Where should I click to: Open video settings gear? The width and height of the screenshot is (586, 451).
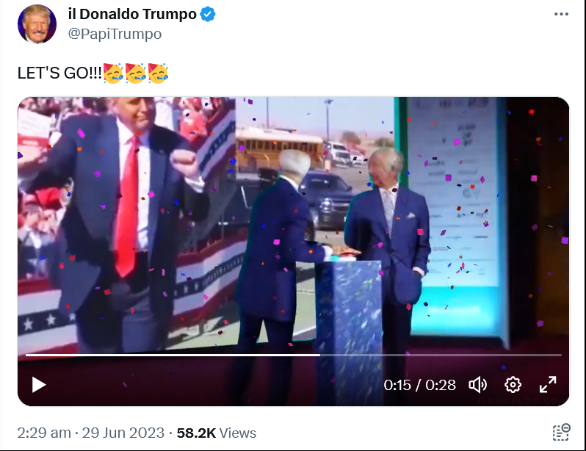[x=513, y=385]
